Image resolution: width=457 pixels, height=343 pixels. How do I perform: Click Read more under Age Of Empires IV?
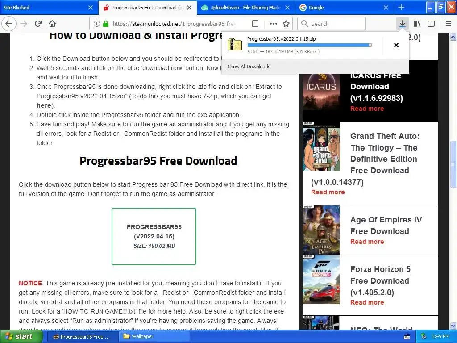click(367, 242)
